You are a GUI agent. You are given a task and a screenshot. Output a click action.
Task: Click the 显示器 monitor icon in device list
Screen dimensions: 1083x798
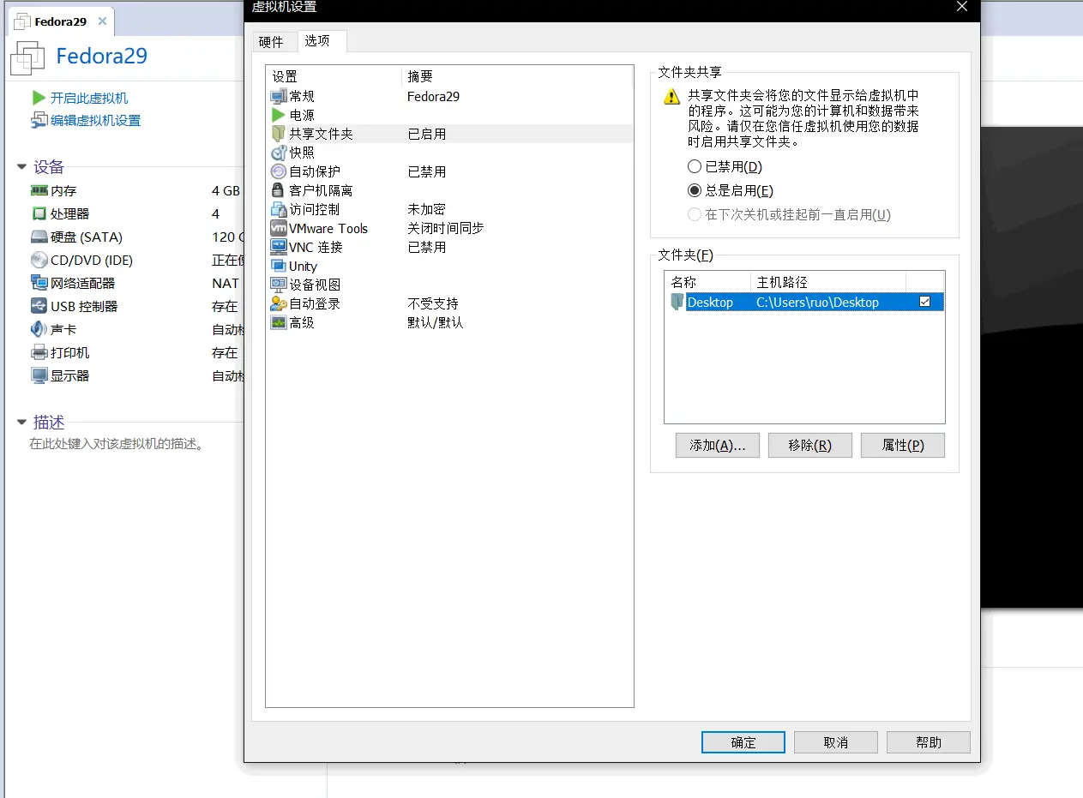click(39, 375)
